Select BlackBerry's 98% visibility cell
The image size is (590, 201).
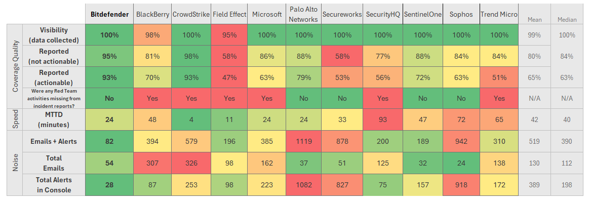pyautogui.click(x=152, y=35)
